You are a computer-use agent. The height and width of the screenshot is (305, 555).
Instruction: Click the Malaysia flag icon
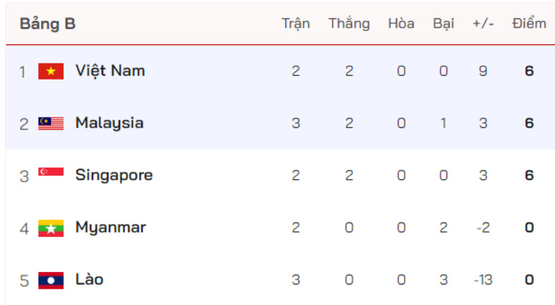(x=51, y=123)
